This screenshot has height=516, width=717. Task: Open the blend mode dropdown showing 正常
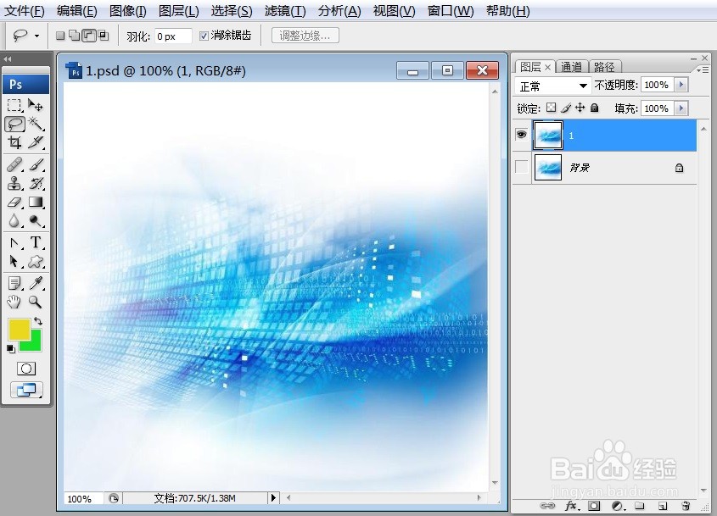click(552, 85)
